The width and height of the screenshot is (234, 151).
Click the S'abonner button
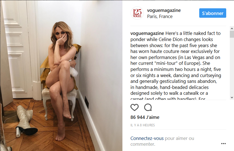click(213, 13)
